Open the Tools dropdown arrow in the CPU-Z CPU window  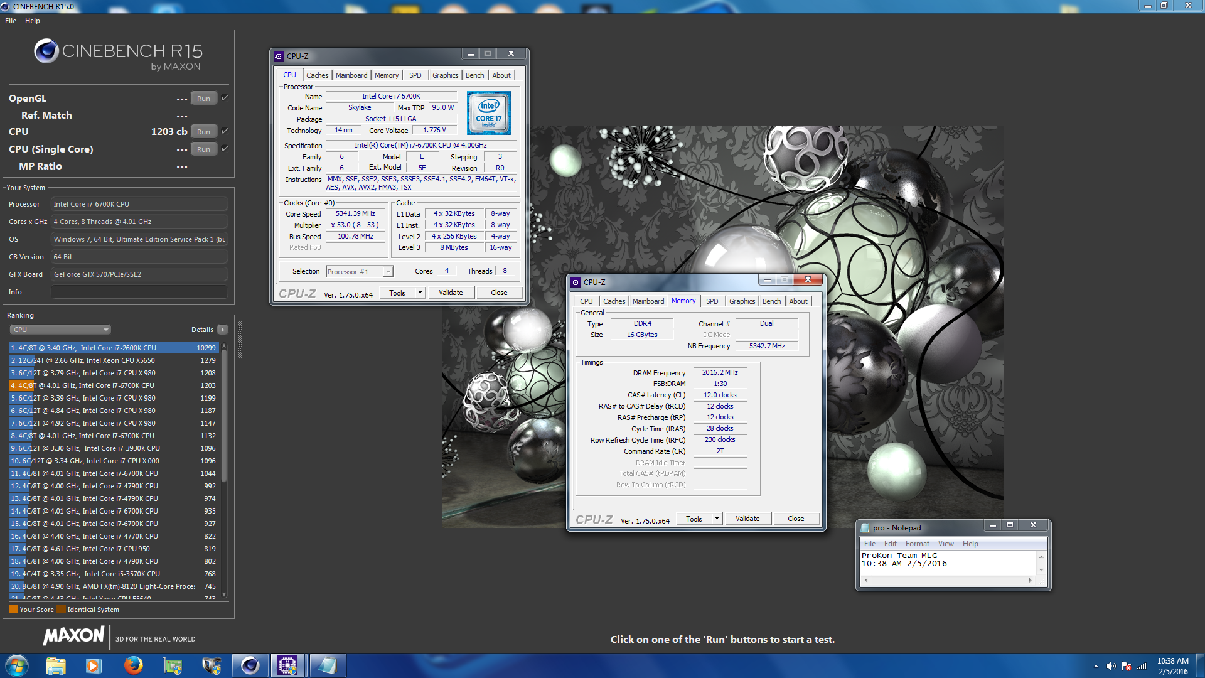click(x=420, y=293)
